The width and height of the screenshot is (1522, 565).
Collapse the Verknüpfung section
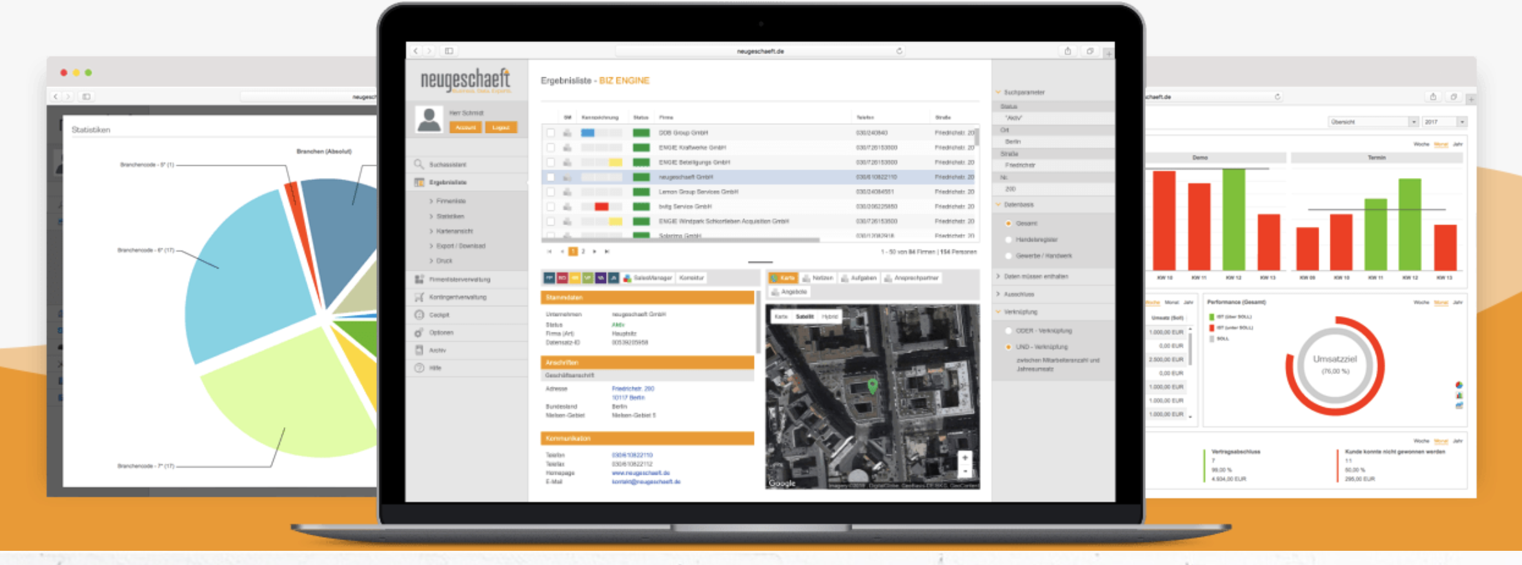998,312
